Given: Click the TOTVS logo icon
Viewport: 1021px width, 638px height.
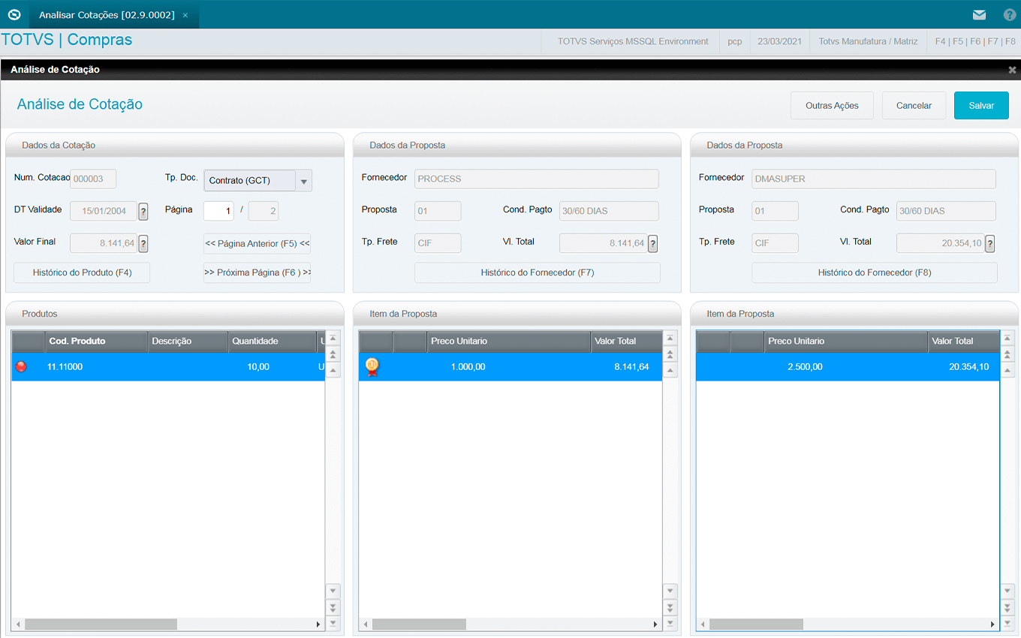Looking at the screenshot, I should (x=14, y=14).
